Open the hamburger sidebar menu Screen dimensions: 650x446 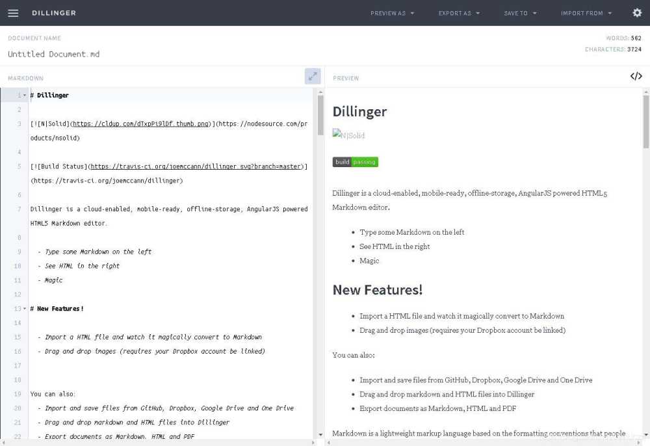13,13
